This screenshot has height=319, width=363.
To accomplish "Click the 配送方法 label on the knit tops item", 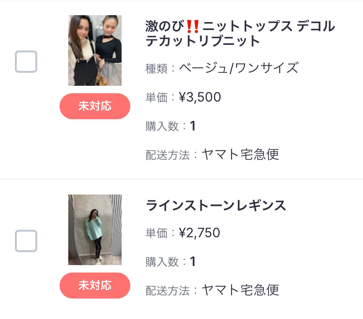I will click(x=168, y=155).
